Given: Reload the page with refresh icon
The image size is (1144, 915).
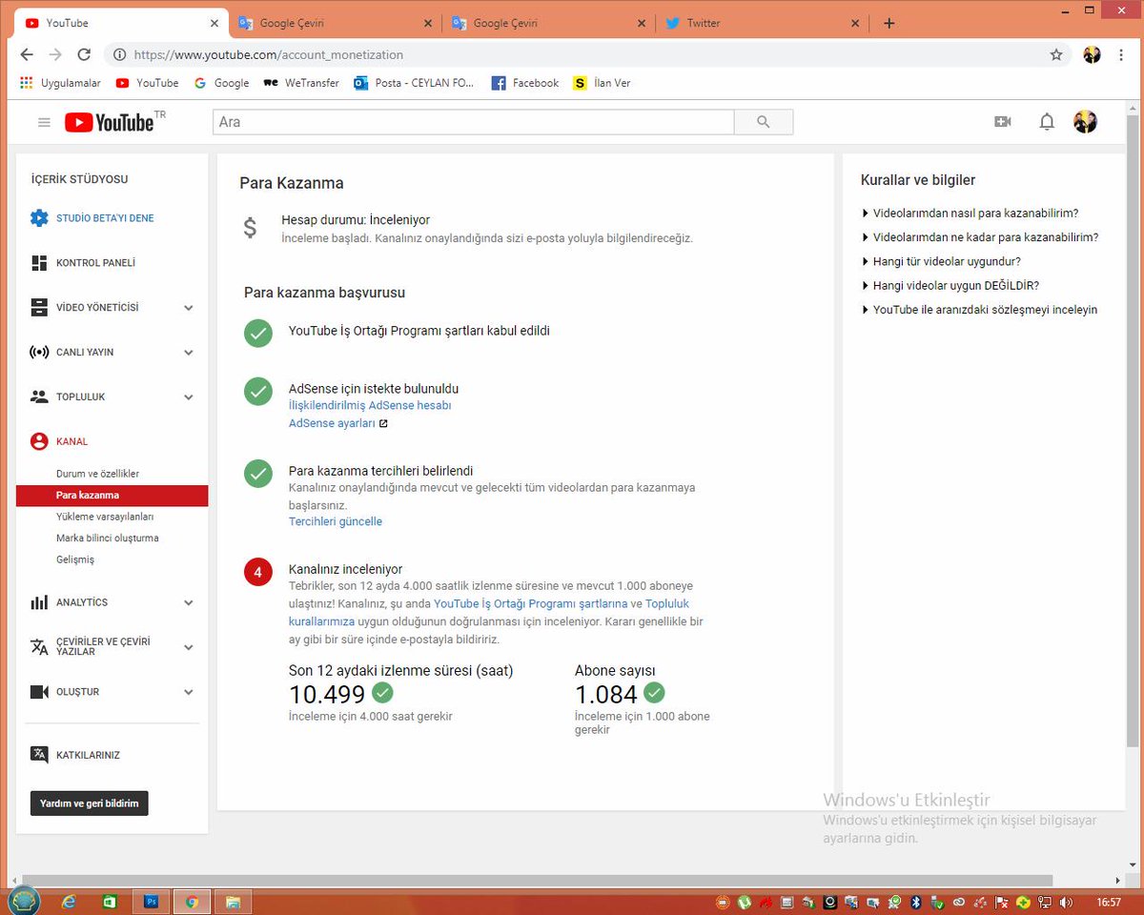Looking at the screenshot, I should tap(84, 55).
